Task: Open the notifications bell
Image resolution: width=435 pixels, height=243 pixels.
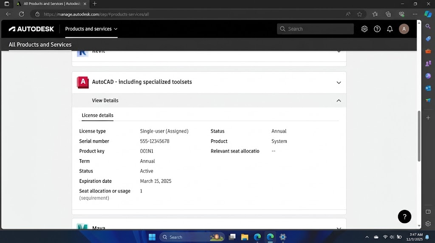Action: click(390, 29)
